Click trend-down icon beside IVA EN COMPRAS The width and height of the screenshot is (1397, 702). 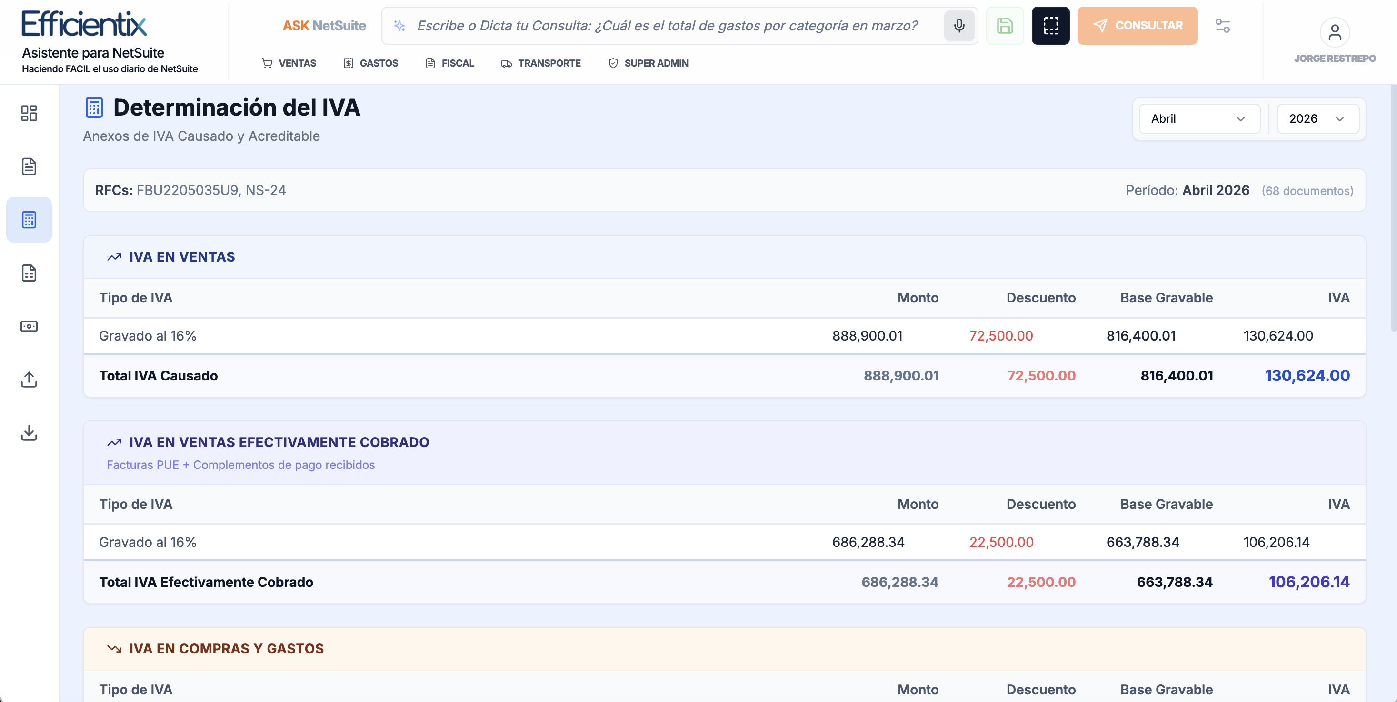(114, 648)
